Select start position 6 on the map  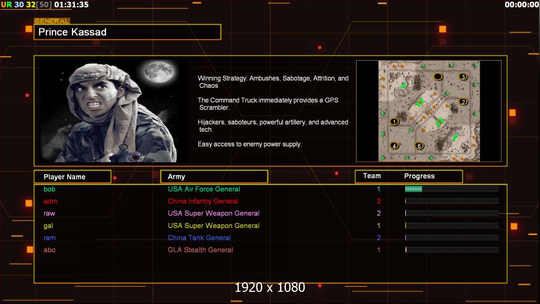(419, 145)
